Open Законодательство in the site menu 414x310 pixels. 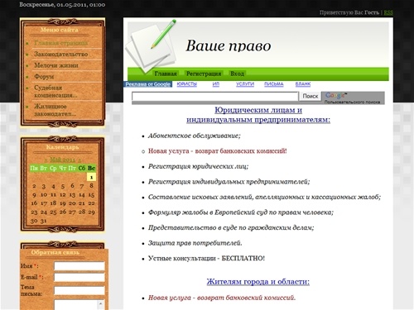pyautogui.click(x=61, y=54)
